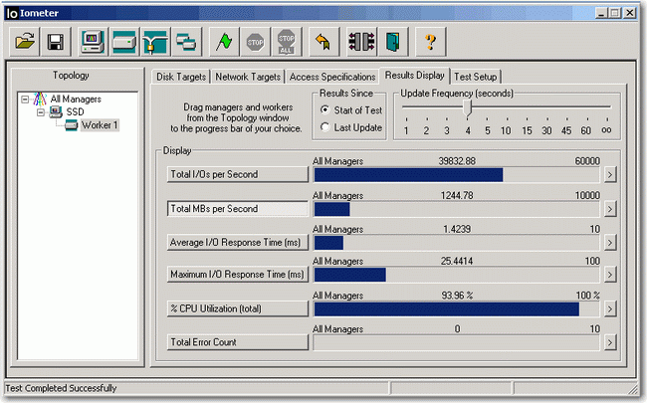Click the CPU Utilization progress bar

[456, 308]
